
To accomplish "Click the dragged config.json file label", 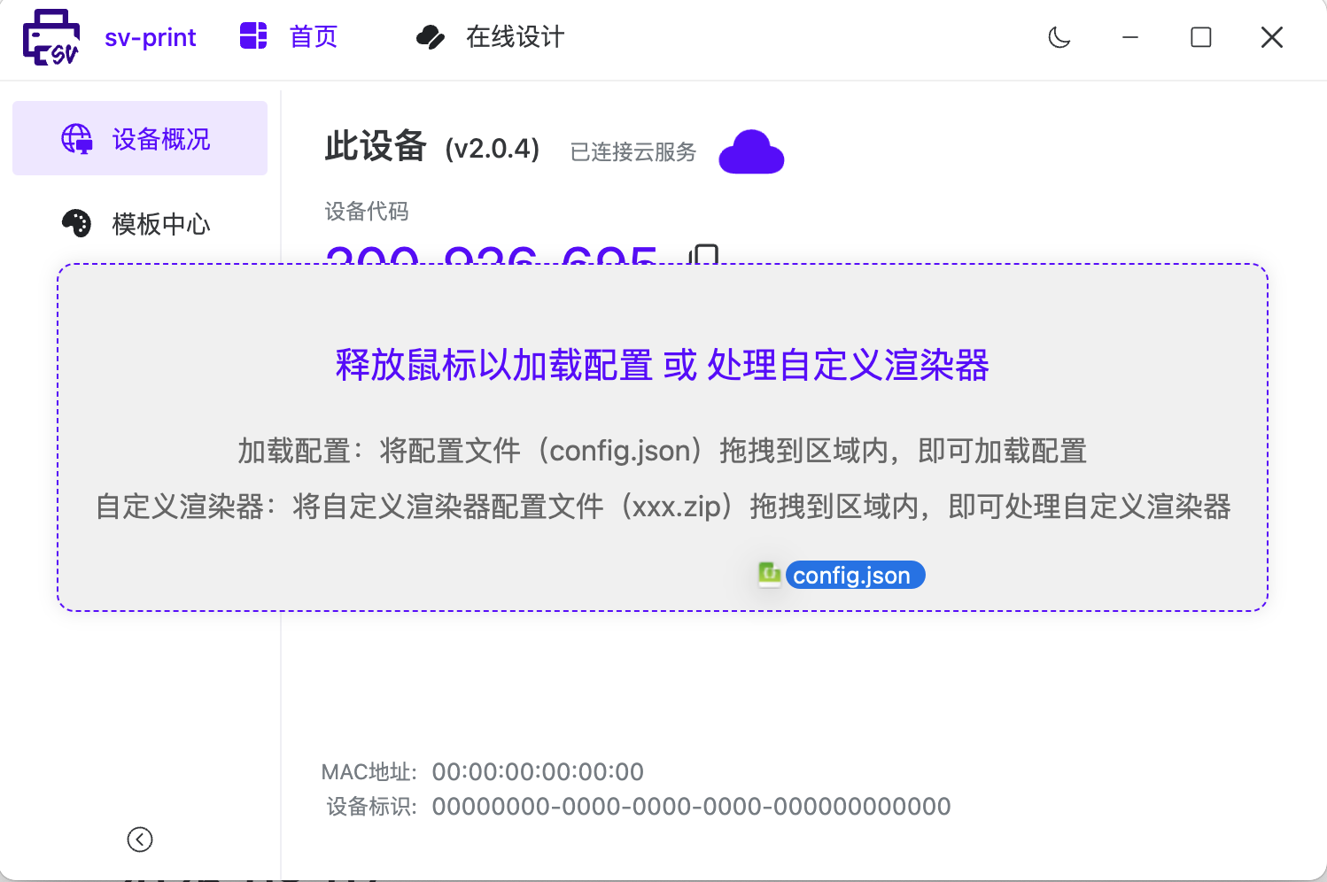I will click(x=854, y=576).
